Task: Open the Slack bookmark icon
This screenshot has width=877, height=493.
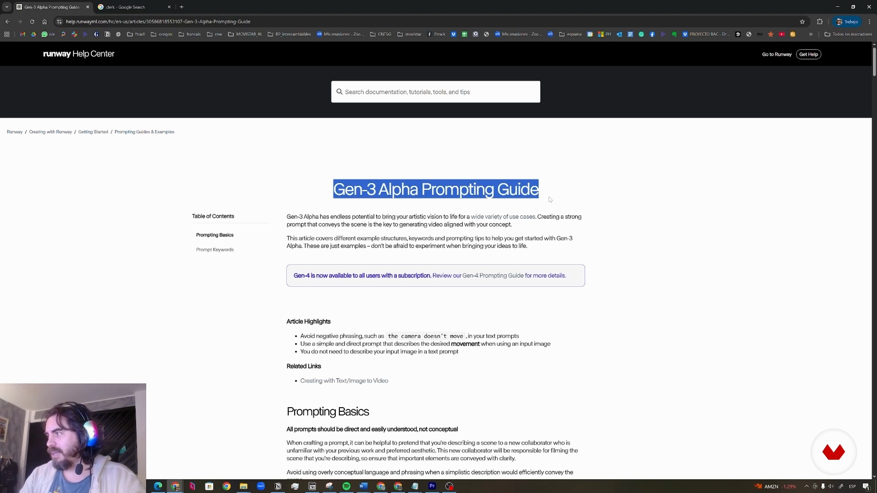Action: coord(74,34)
